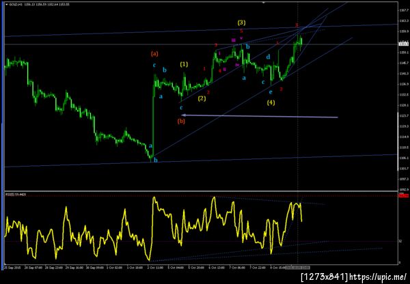Image resolution: width=410 pixels, height=284 pixels.
Task: Click the 1097.3 price axis label
Action: point(403,180)
